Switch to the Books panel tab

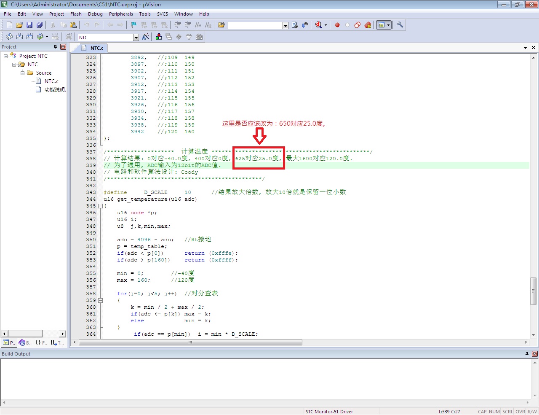click(x=25, y=342)
